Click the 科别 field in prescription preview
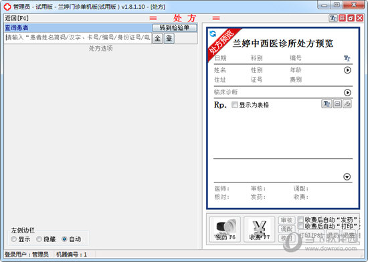 (x=256, y=58)
